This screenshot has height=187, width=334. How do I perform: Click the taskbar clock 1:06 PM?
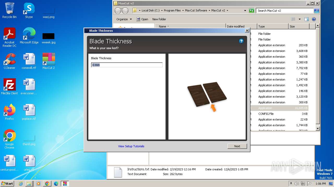click(x=321, y=184)
